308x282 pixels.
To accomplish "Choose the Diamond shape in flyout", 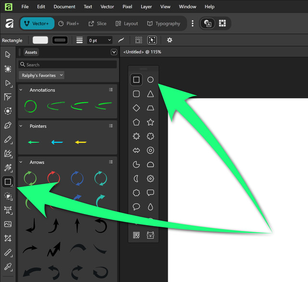I will tap(136, 108).
